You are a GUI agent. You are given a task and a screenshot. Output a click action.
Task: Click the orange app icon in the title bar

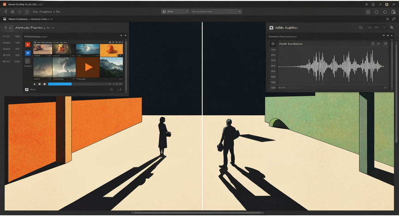pyautogui.click(x=4, y=4)
